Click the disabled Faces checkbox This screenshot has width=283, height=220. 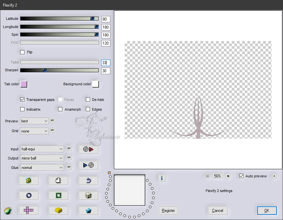[x=60, y=100]
